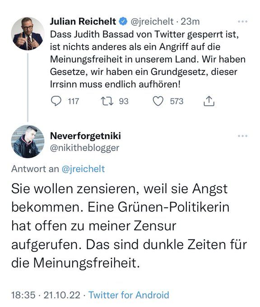Click the @jreichelt handle in the tweet header
260x307 pixels.
152,22
